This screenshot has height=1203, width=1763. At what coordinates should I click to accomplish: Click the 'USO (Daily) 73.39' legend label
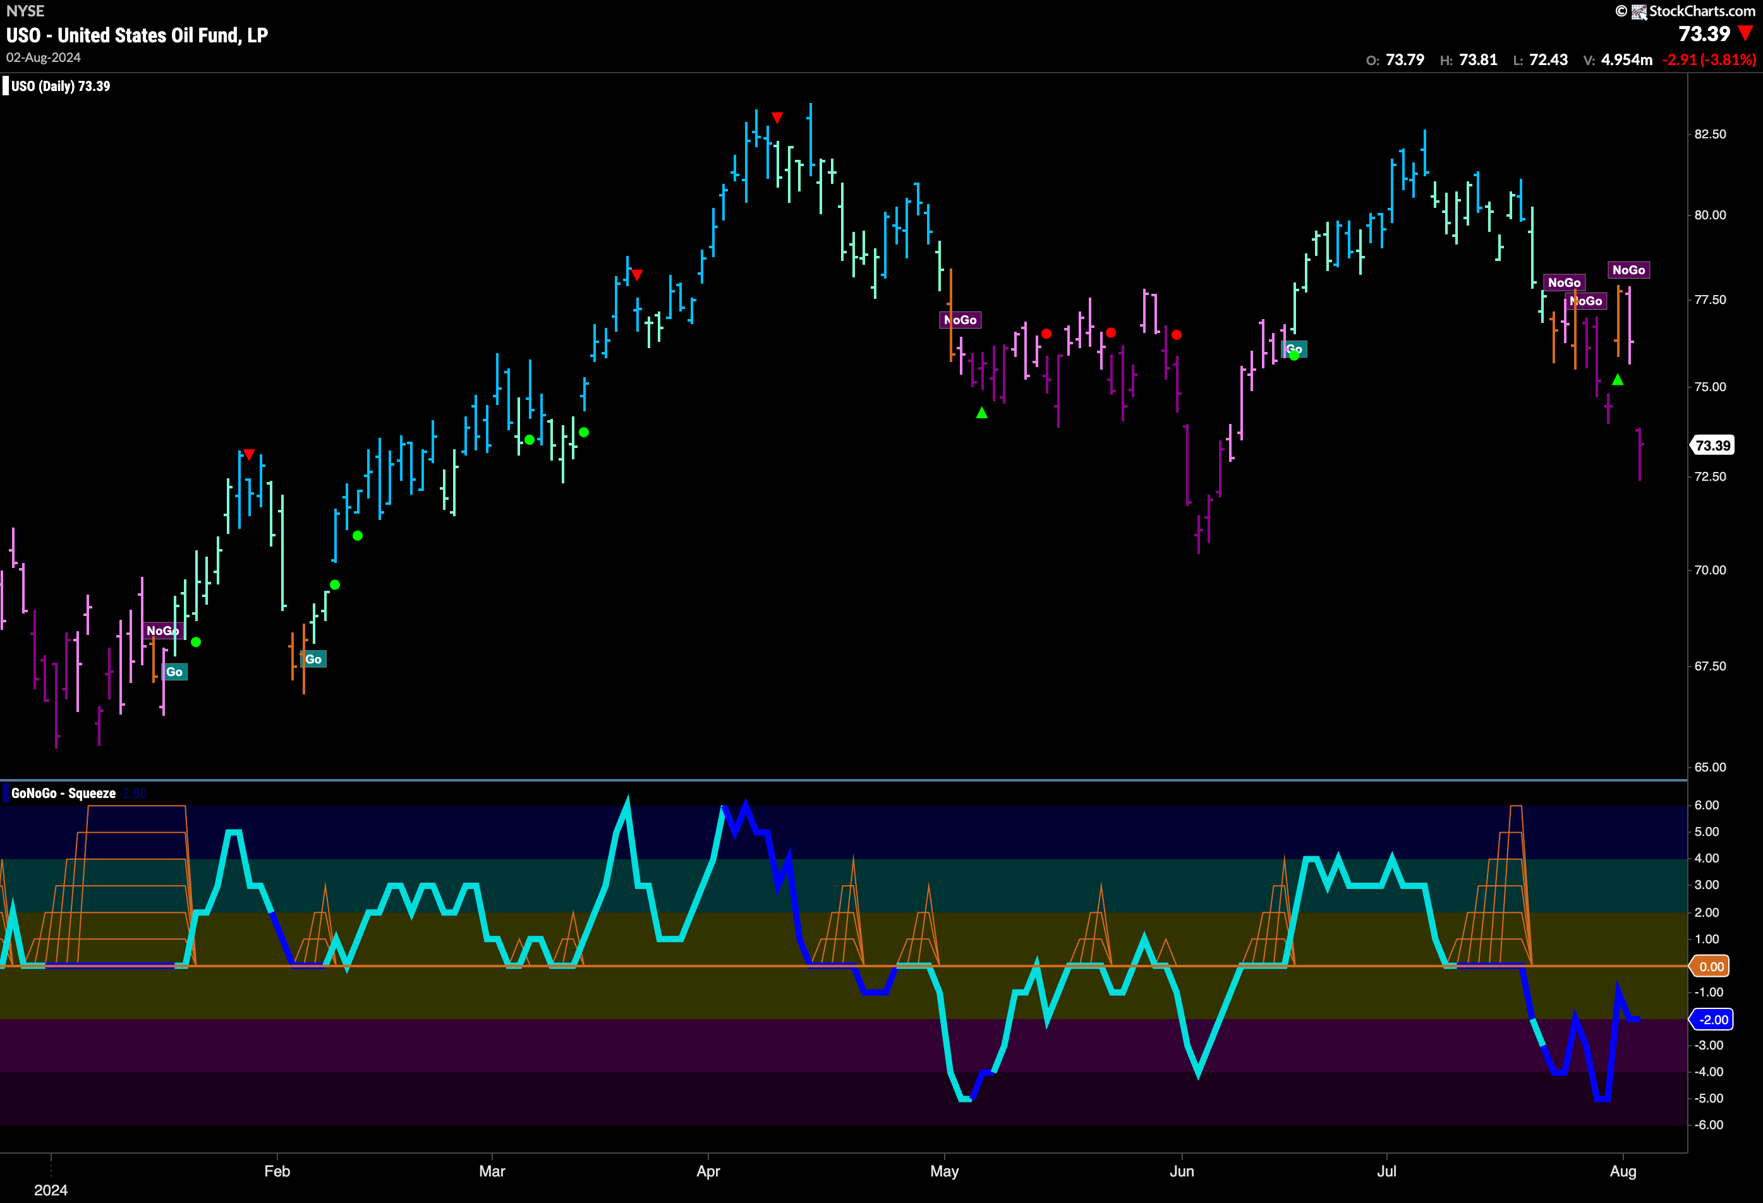click(61, 87)
